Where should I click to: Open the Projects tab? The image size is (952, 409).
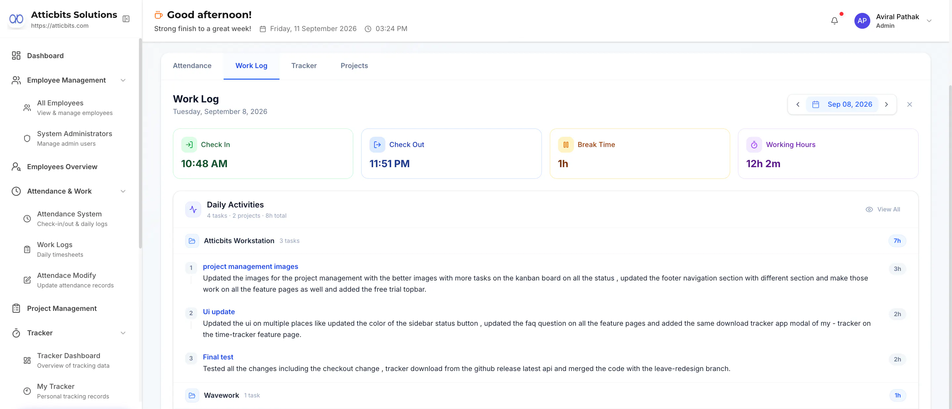click(x=354, y=66)
